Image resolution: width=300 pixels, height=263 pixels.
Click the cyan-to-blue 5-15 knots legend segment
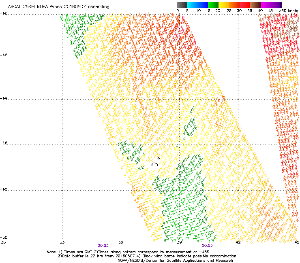(x=197, y=5)
